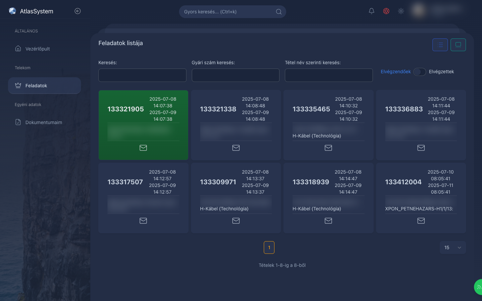Toggle the Elvégzendőek/Elvégzettek switch
The image size is (482, 301).
pos(420,72)
